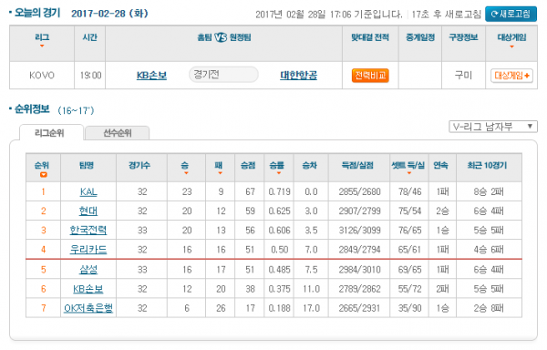Select the 리그순위 tab

[x=50, y=133]
